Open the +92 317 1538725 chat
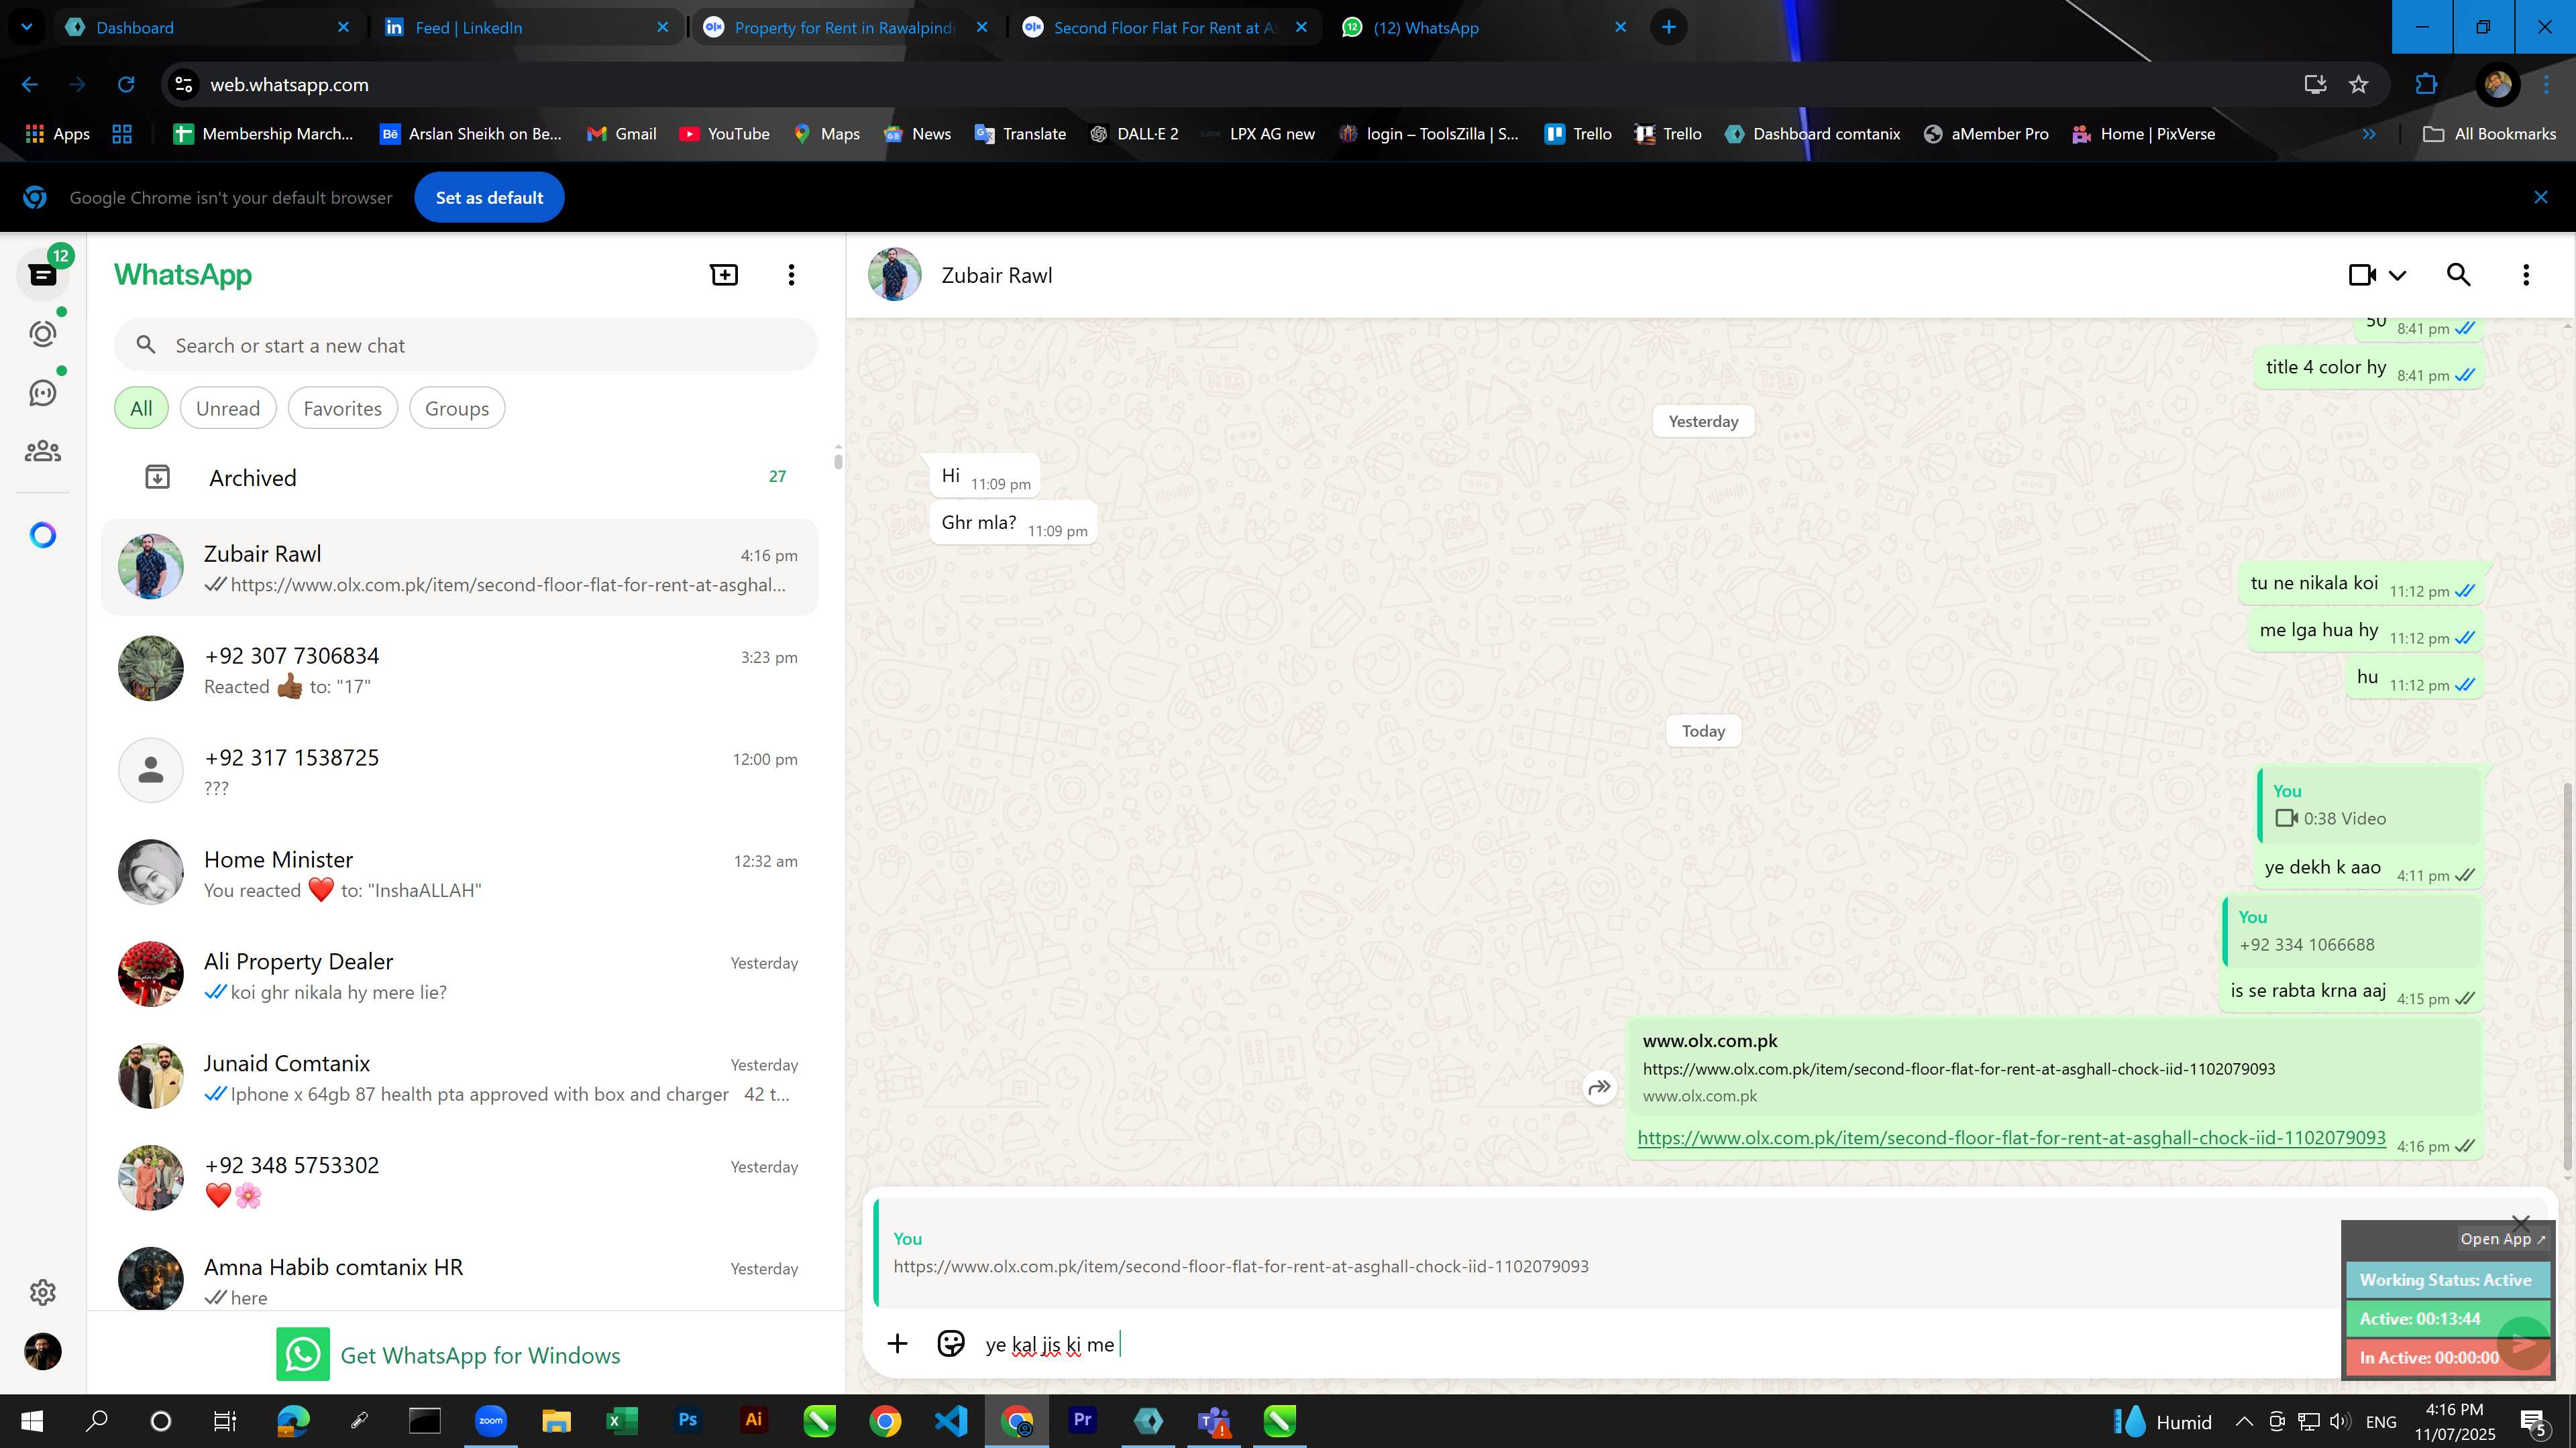Viewport: 2576px width, 1448px height. coord(460,772)
